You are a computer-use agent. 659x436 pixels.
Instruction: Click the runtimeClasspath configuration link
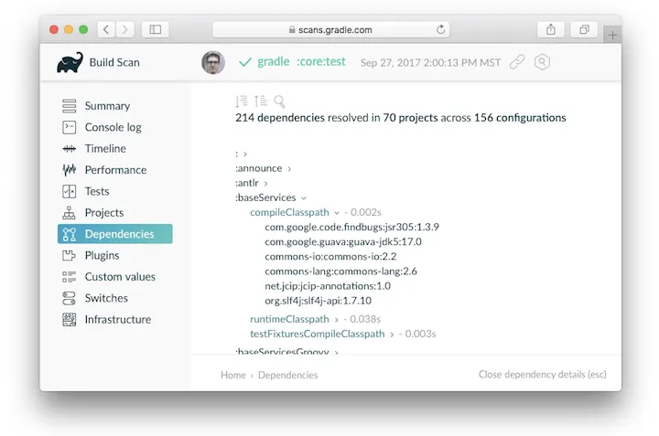[289, 319]
